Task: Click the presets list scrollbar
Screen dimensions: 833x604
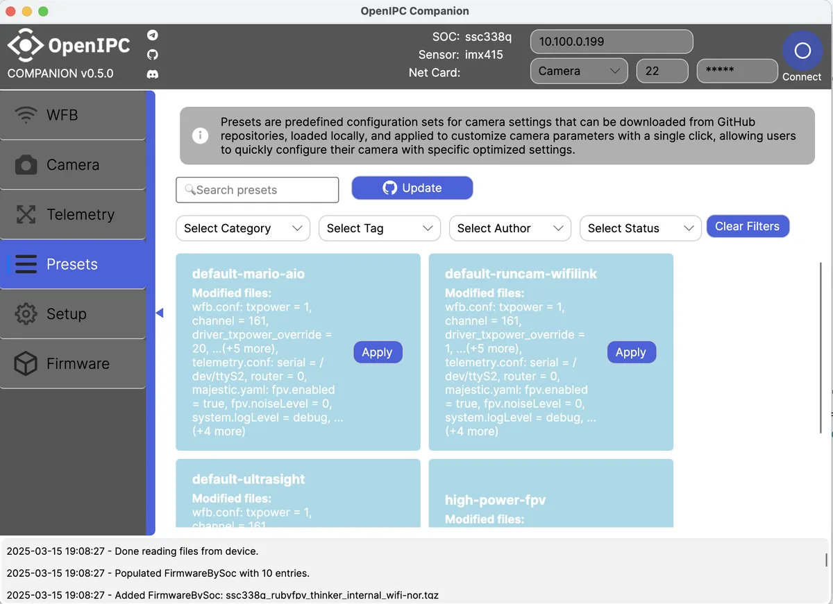Action: tap(821, 347)
